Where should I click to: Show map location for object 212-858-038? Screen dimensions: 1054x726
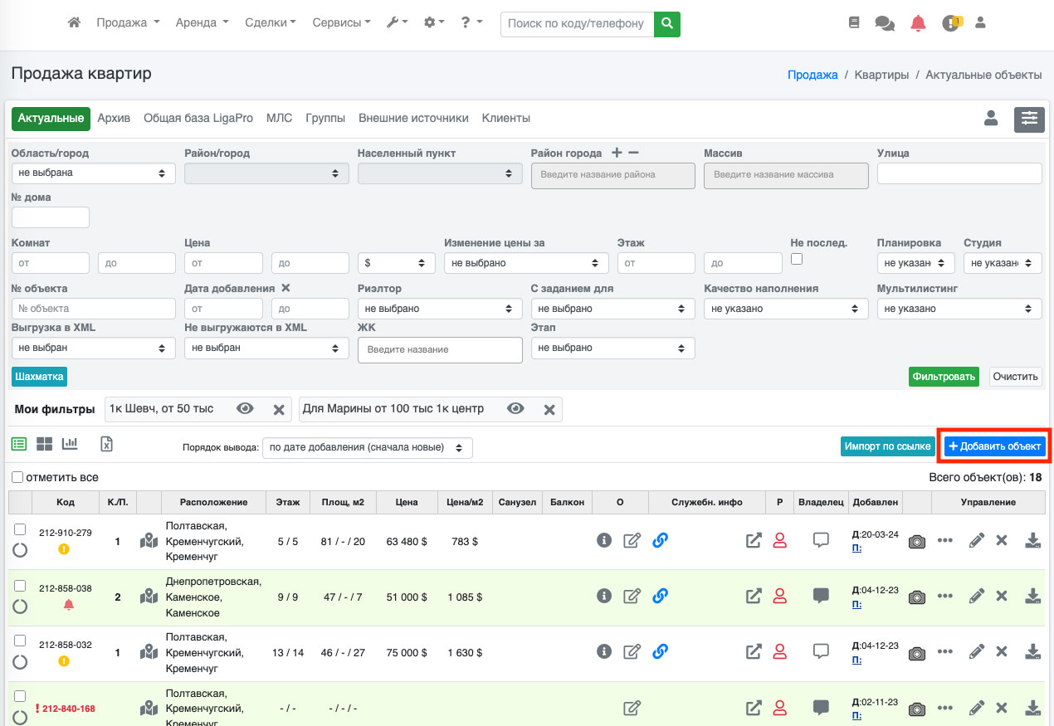coord(149,596)
